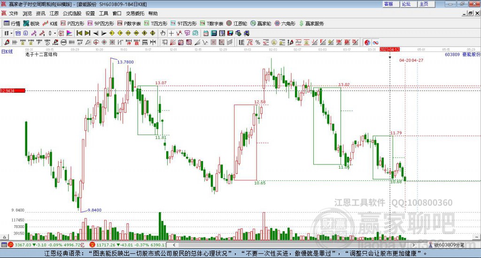The height and width of the screenshot is (258, 481).
Task: Switch to the K线 chart view
Action: [50, 23]
